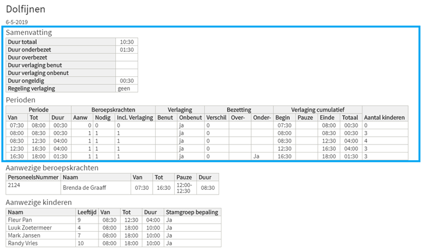Click the 'Ja' cell in the Onder- column

click(255, 156)
